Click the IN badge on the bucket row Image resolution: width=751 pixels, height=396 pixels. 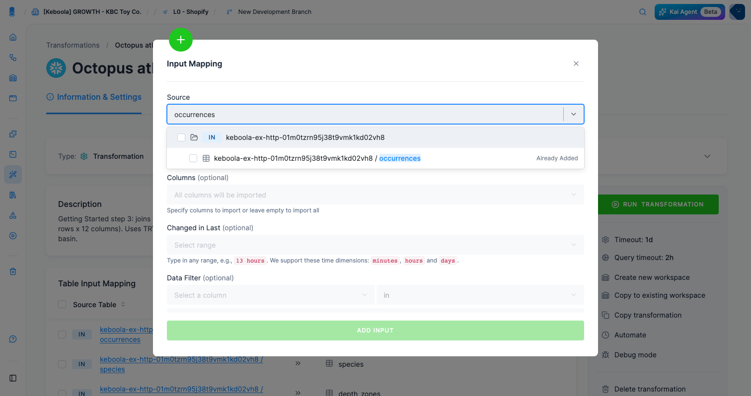click(x=212, y=137)
